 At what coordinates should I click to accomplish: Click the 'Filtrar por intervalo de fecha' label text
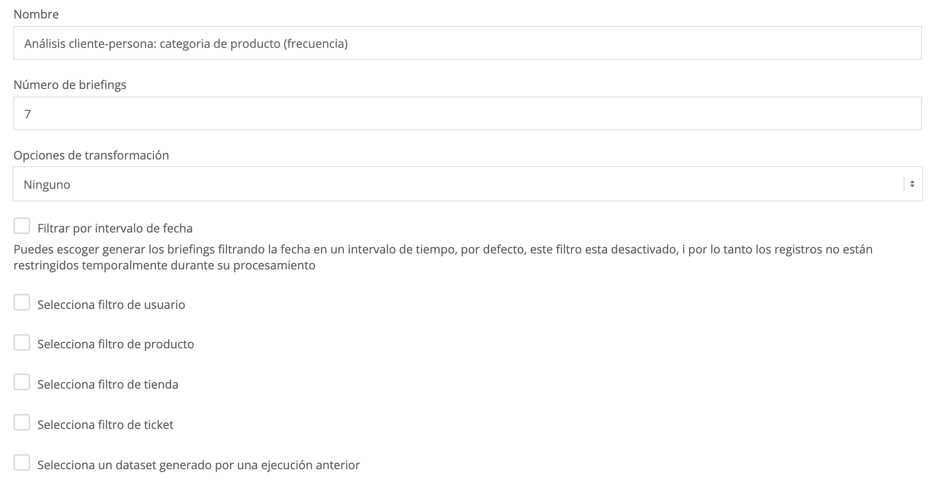point(115,228)
